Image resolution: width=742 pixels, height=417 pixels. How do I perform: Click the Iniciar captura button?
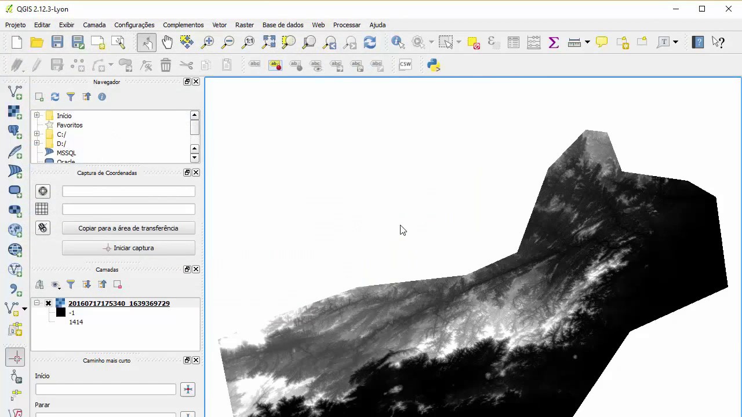coord(129,248)
